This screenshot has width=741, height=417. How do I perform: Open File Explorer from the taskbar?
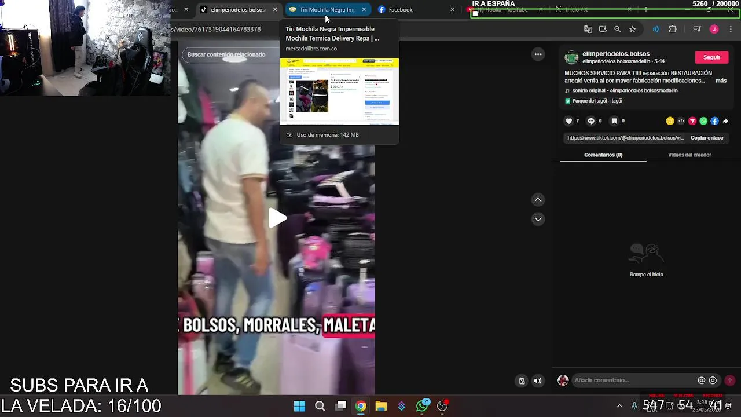pyautogui.click(x=381, y=406)
